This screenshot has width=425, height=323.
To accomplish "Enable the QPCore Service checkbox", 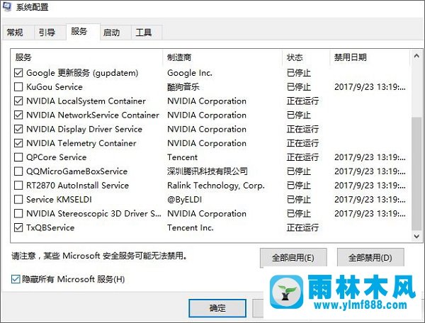I will (18, 157).
